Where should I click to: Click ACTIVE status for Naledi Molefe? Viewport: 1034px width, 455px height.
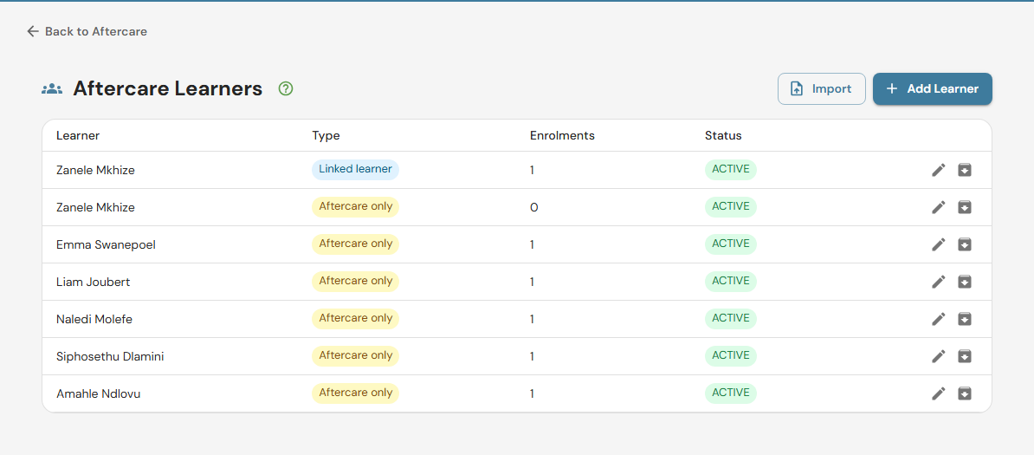(731, 318)
